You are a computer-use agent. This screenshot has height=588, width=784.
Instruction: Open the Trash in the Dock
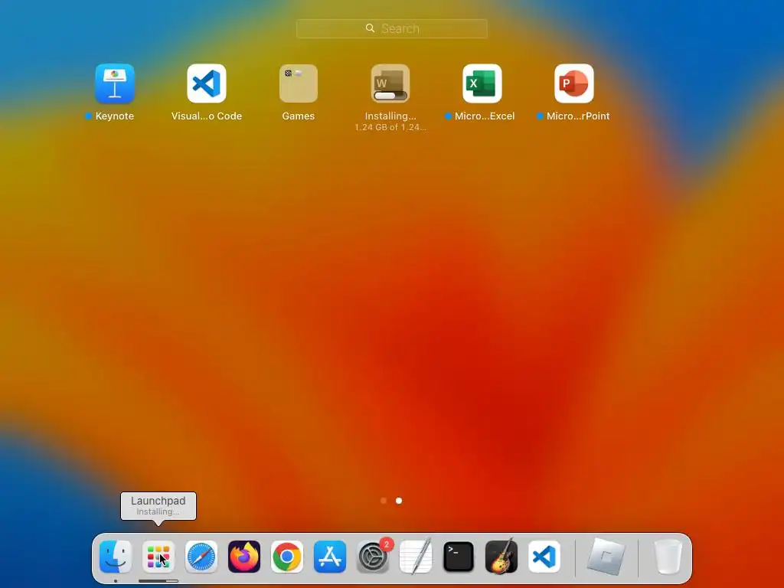click(x=668, y=557)
